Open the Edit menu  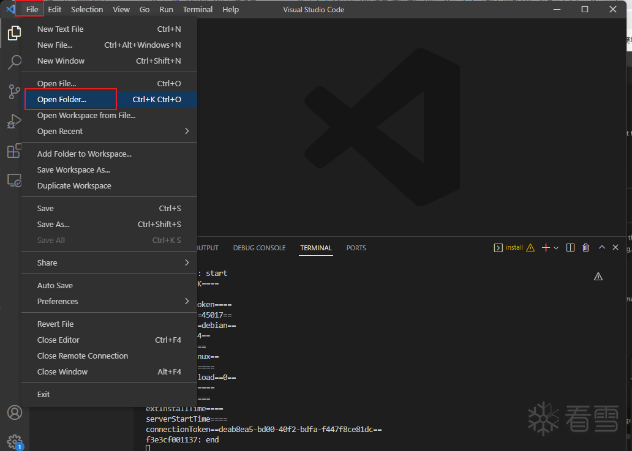click(x=55, y=9)
